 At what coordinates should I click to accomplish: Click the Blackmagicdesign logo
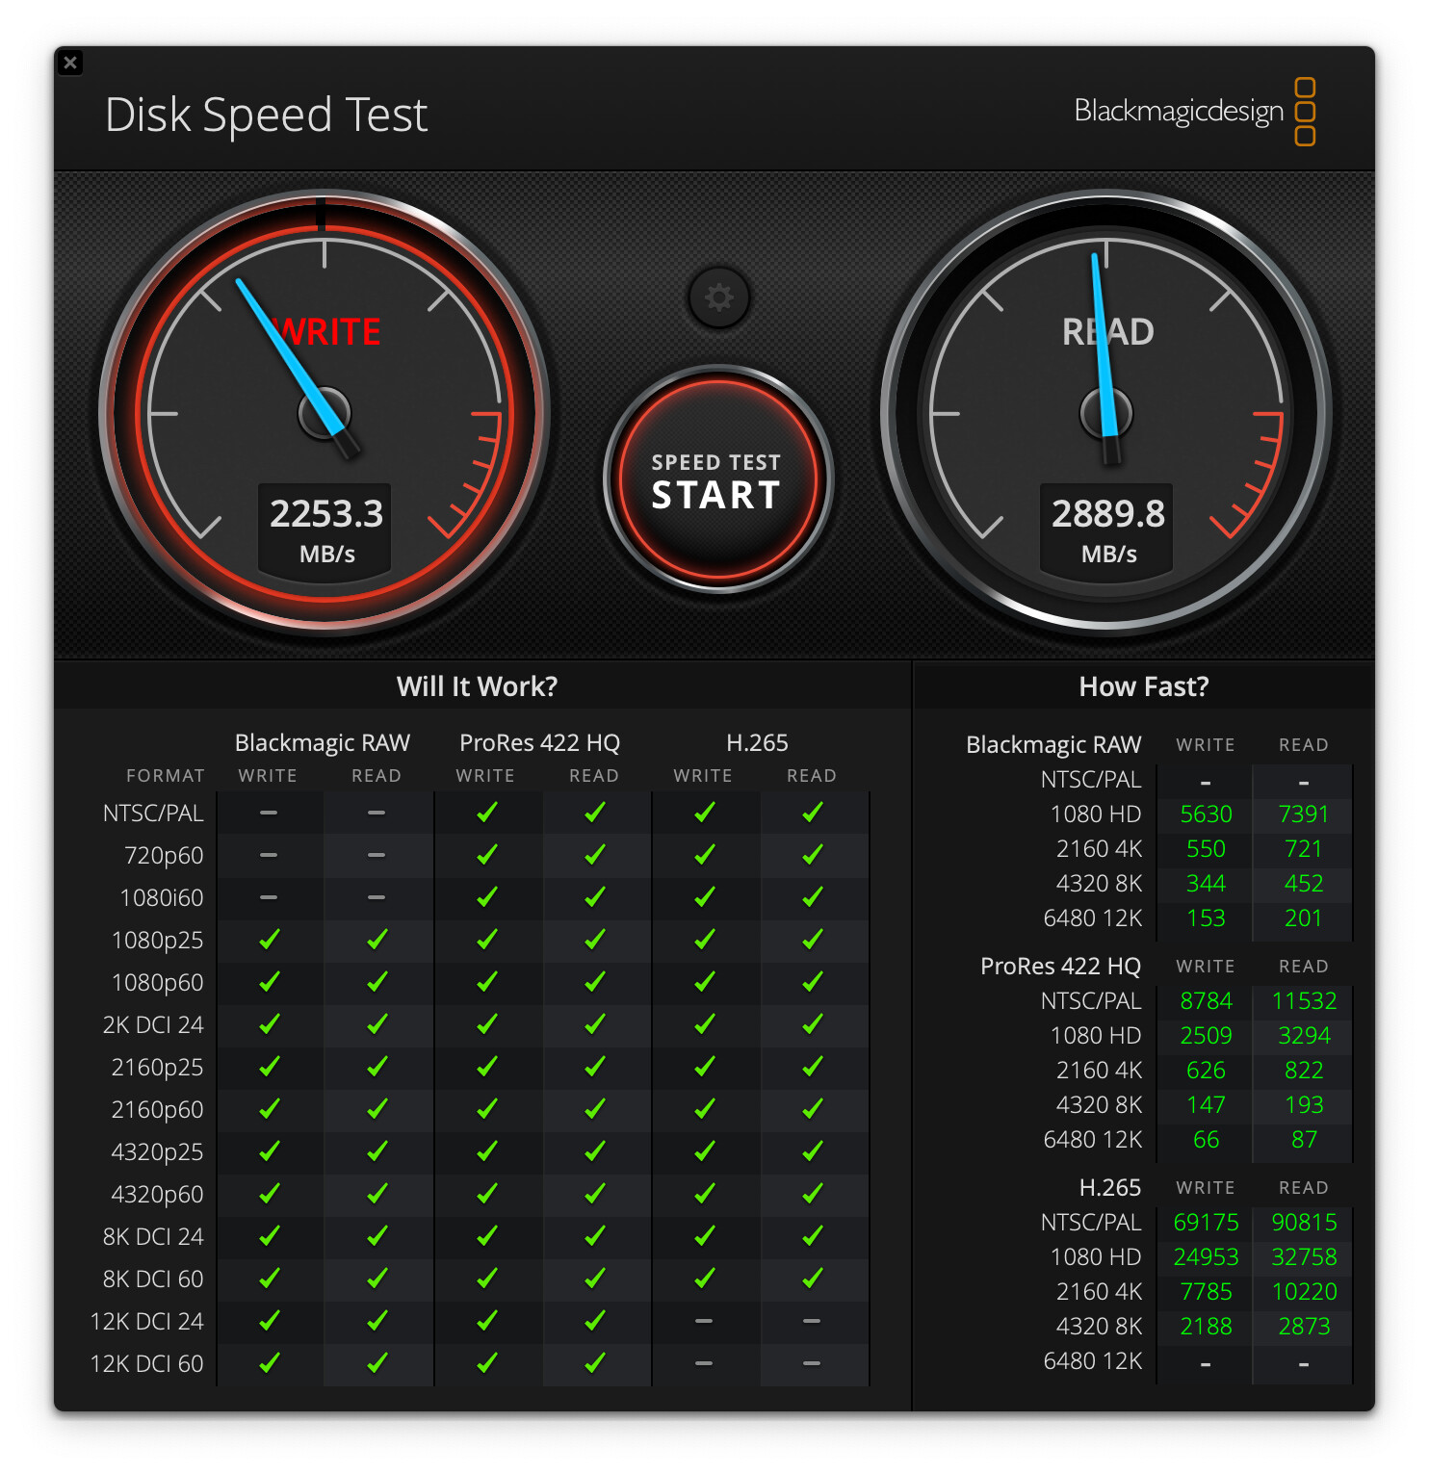pyautogui.click(x=1194, y=112)
